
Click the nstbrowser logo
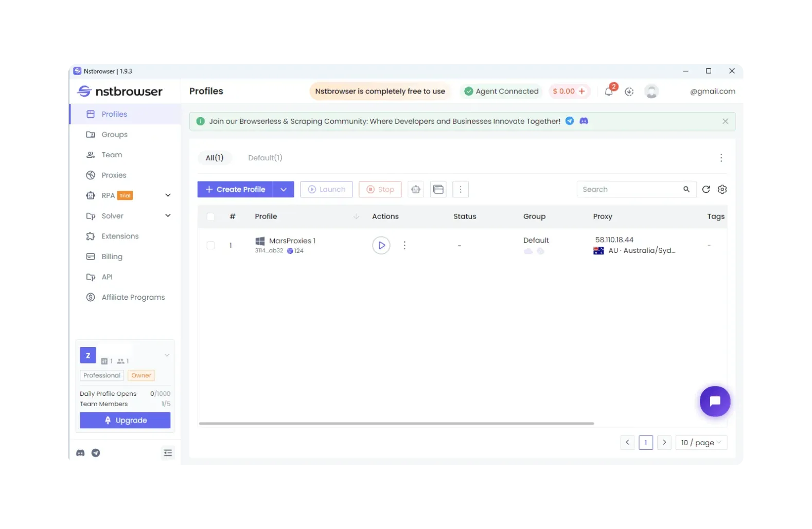(120, 92)
